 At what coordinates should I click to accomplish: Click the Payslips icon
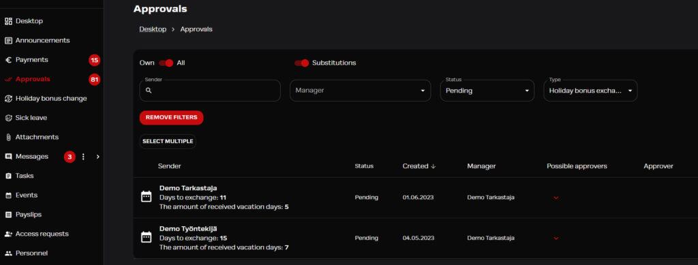pos(8,215)
